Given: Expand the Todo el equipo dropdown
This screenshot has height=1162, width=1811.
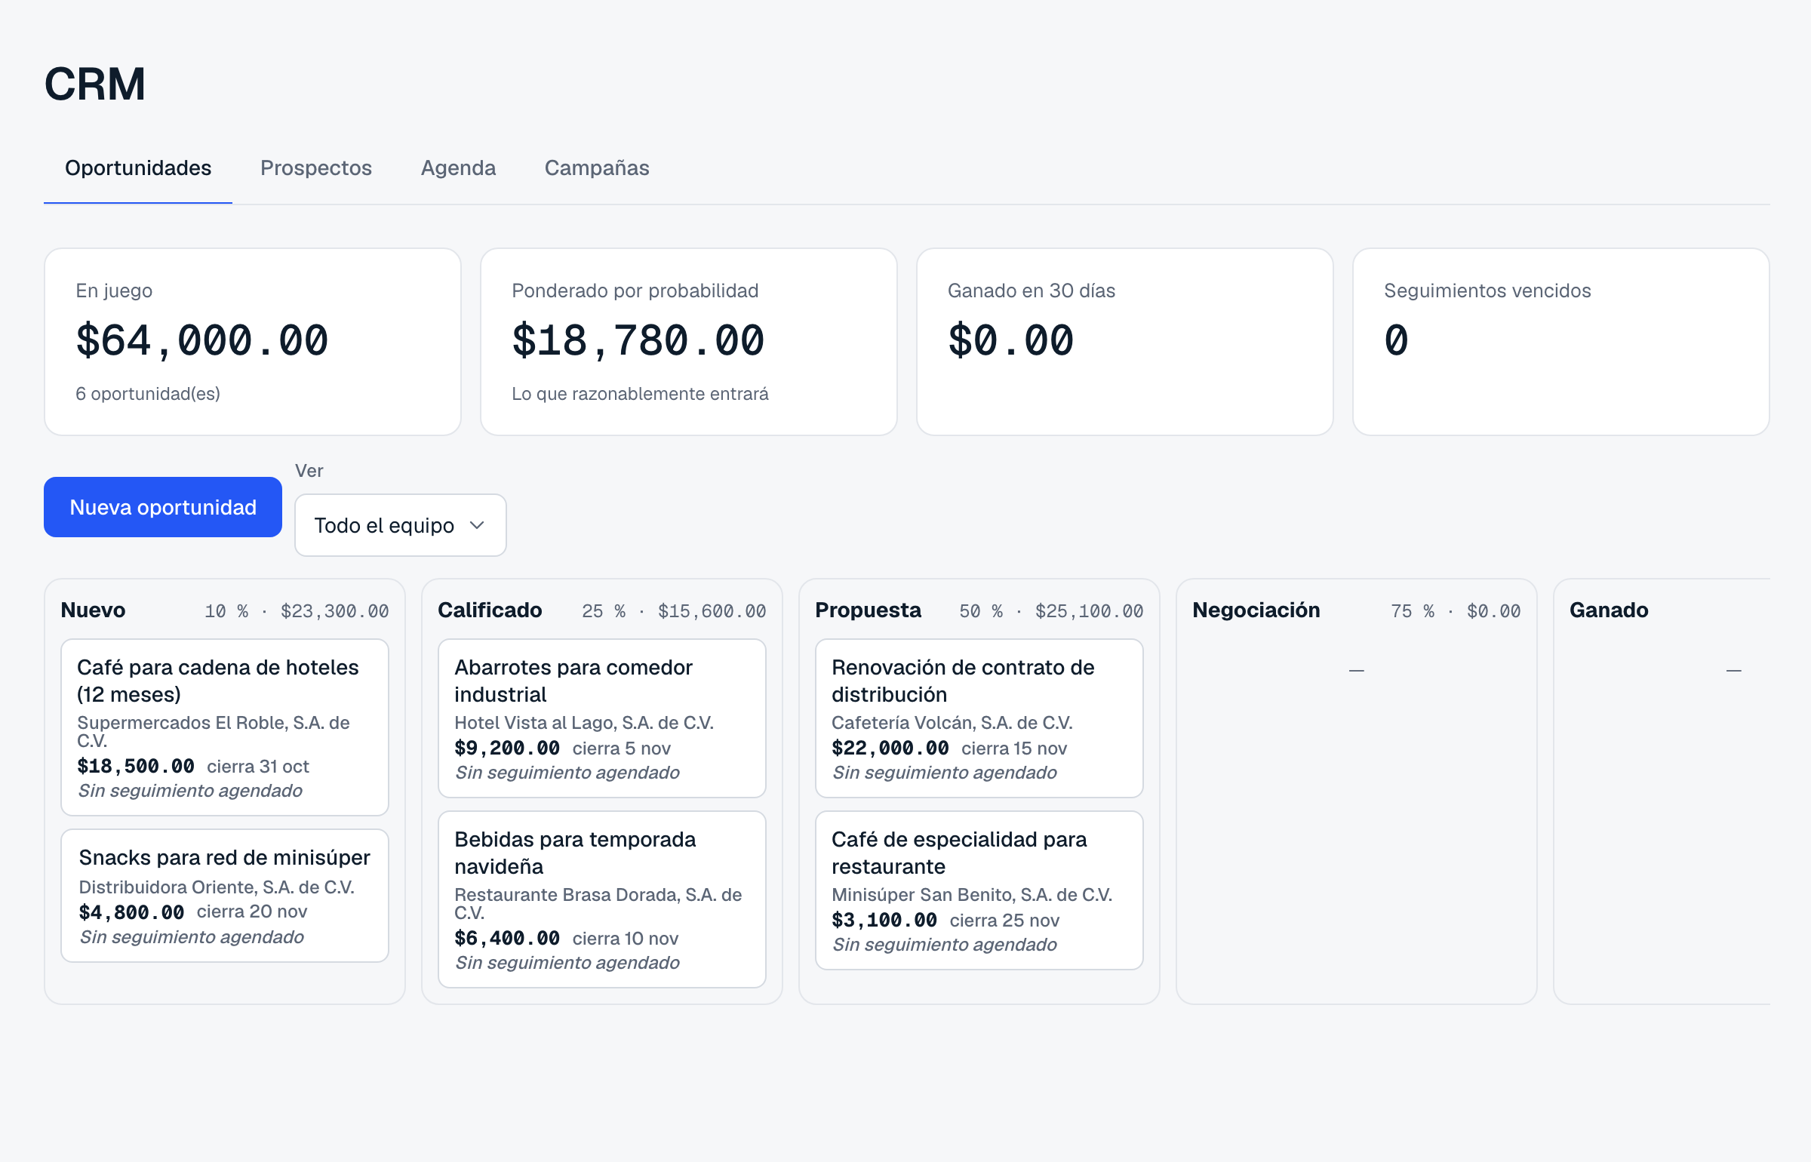Looking at the screenshot, I should point(401,525).
